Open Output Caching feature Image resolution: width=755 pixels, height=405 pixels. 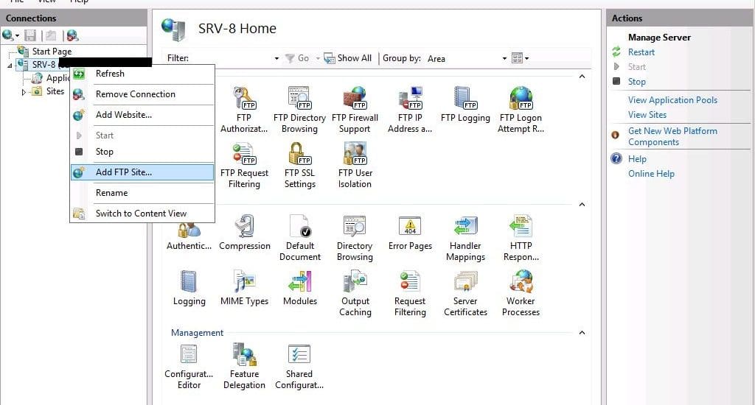[x=355, y=293]
